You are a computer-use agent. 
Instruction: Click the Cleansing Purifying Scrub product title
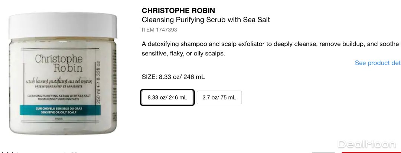point(206,20)
